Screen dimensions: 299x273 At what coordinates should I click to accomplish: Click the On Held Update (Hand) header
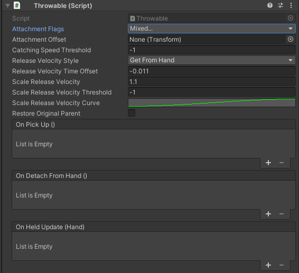(154, 227)
